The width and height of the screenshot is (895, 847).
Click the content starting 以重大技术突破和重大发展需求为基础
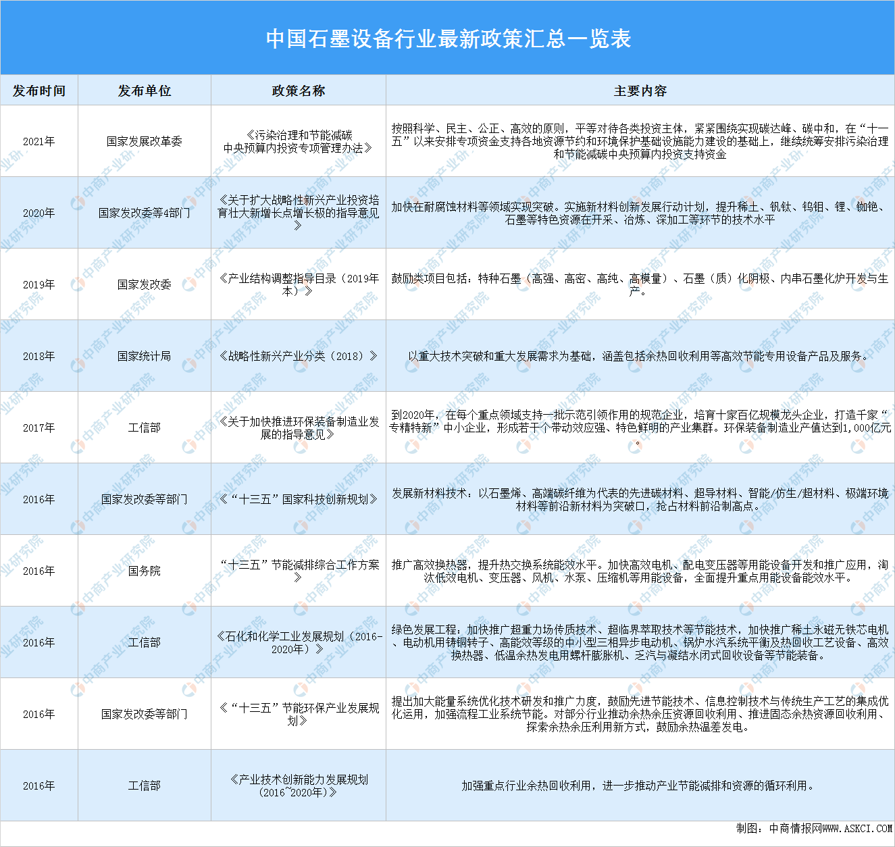pos(640,356)
